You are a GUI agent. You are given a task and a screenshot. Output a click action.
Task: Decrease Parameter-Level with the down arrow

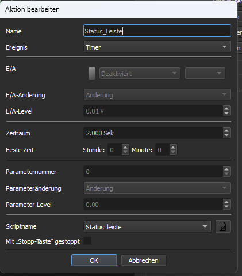(x=226, y=207)
